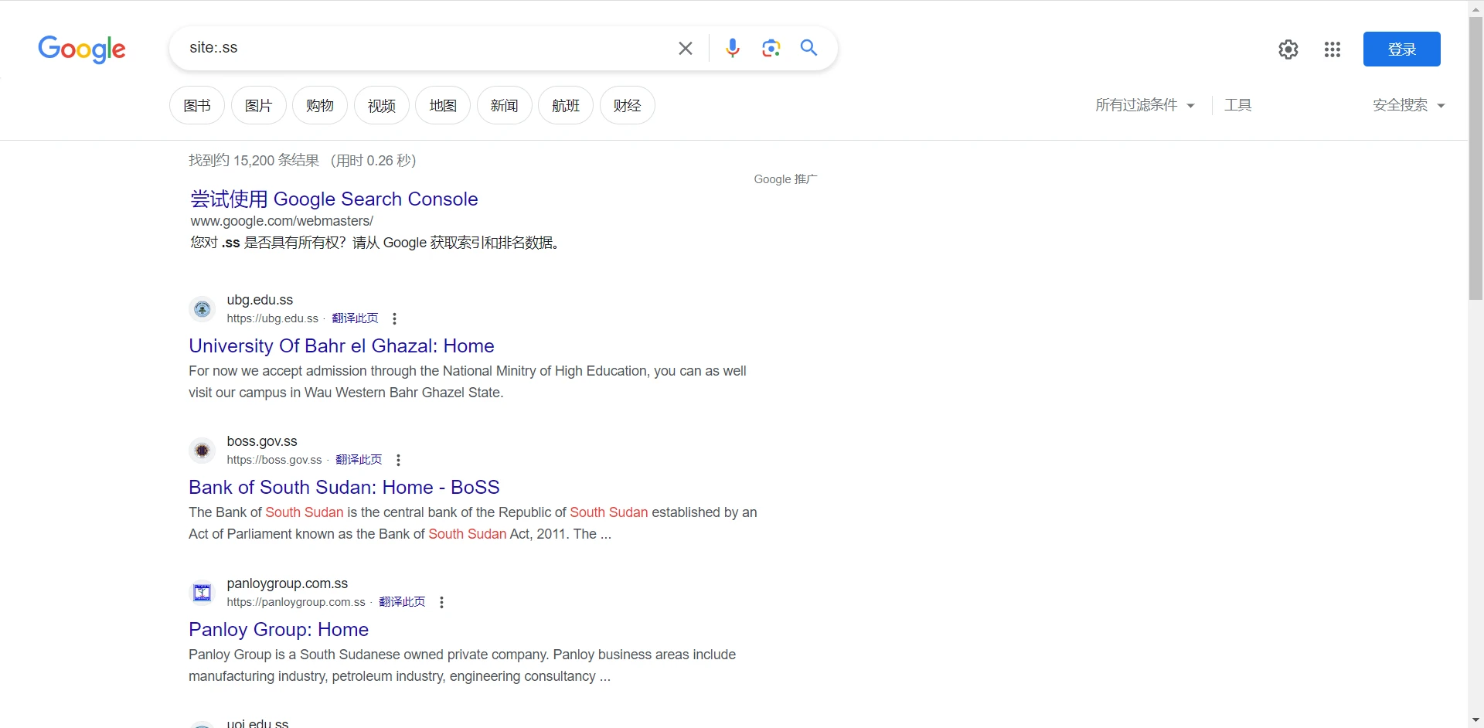The image size is (1484, 728).
Task: Select the 视频 videos filter
Action: click(x=381, y=106)
